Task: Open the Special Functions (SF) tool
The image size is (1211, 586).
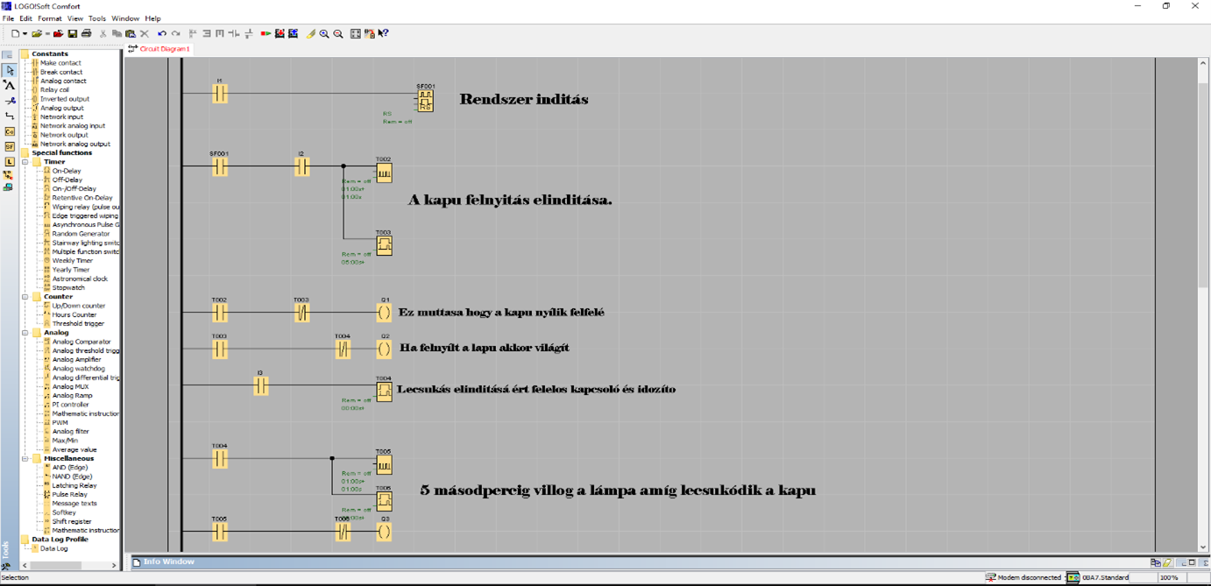Action: click(10, 146)
